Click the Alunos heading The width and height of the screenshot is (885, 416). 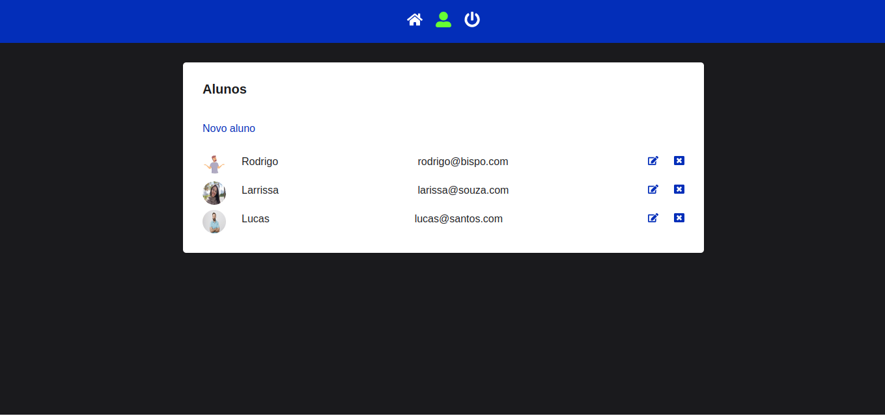225,90
